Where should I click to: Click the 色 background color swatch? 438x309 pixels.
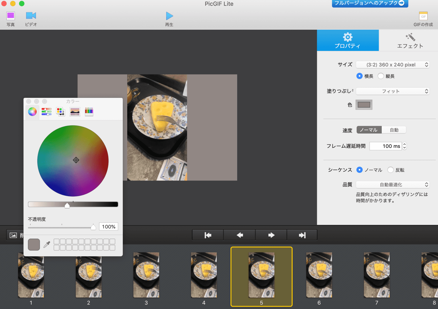coord(364,105)
